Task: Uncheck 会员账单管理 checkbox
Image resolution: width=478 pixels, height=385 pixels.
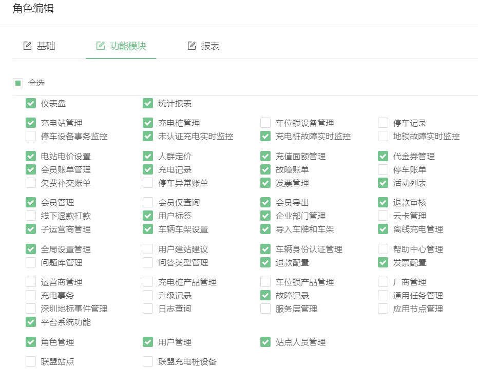Action: pos(31,169)
